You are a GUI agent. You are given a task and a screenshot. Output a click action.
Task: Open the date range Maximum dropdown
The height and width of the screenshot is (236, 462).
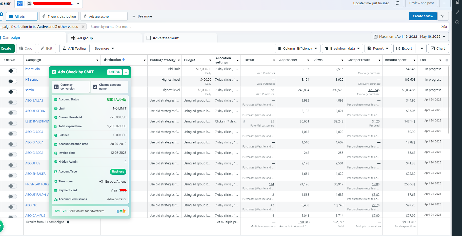click(x=410, y=37)
